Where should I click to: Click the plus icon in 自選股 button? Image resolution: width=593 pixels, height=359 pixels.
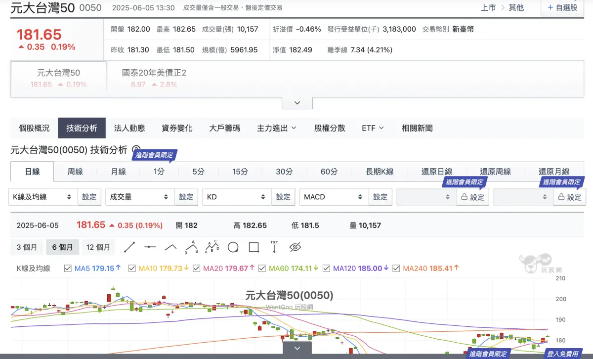[x=551, y=7]
